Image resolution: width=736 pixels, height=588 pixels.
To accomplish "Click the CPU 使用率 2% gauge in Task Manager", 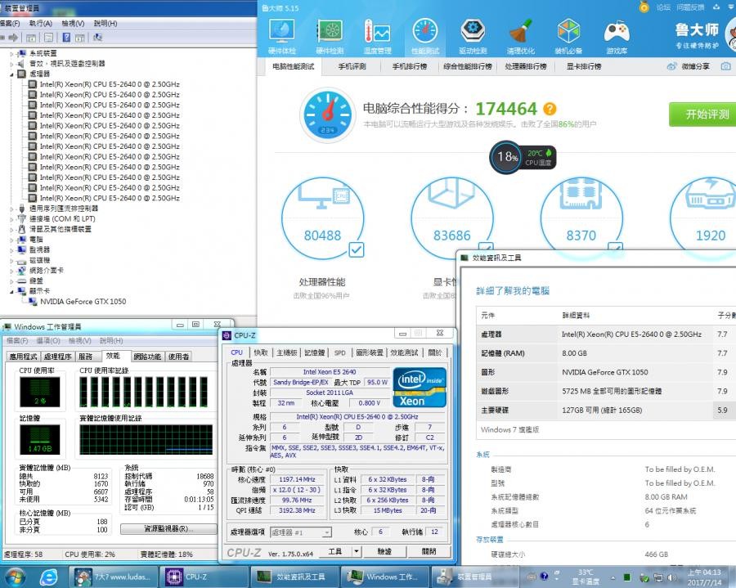I will [40, 392].
